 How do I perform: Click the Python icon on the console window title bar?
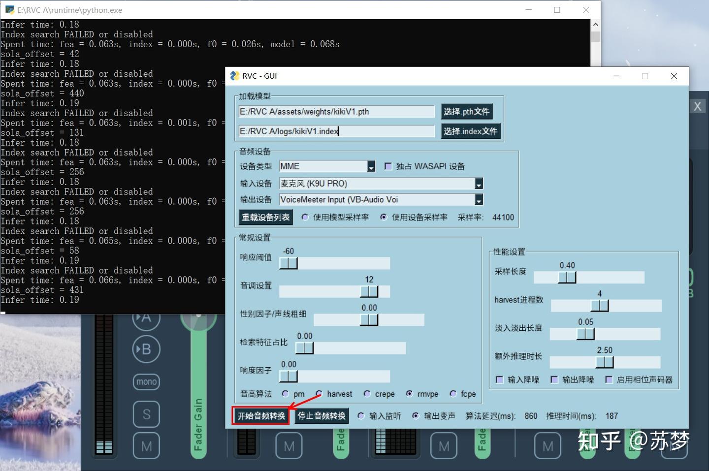click(x=10, y=9)
